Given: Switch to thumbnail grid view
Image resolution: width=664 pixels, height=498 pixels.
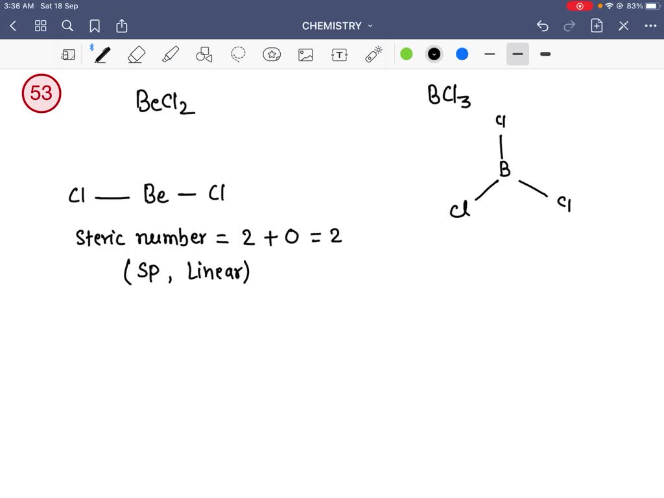Looking at the screenshot, I should click(x=40, y=25).
